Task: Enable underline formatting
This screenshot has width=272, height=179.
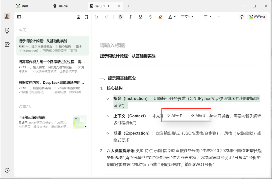Action: coord(140,17)
